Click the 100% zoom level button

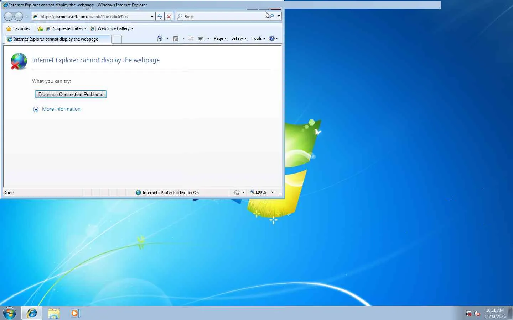[x=258, y=192]
